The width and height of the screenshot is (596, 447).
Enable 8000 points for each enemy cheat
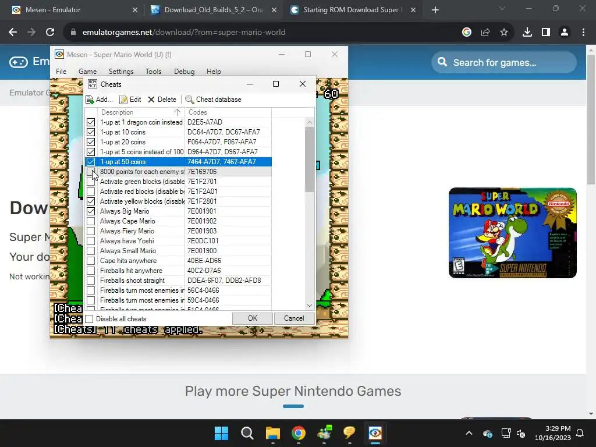90,172
